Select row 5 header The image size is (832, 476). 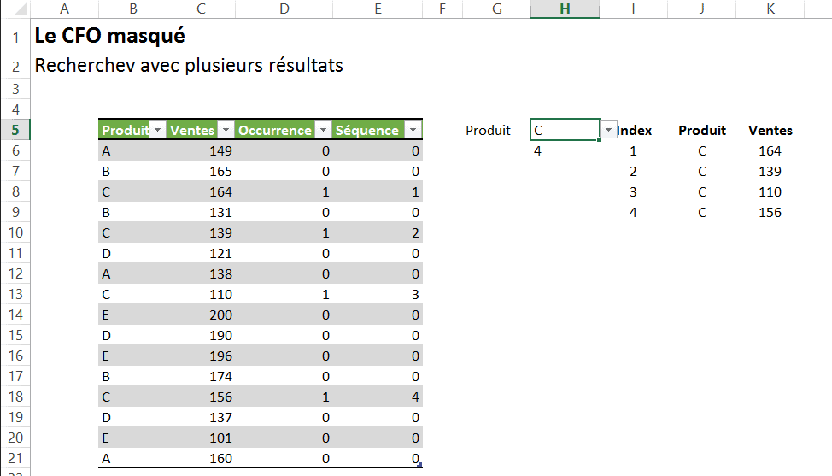coord(15,130)
